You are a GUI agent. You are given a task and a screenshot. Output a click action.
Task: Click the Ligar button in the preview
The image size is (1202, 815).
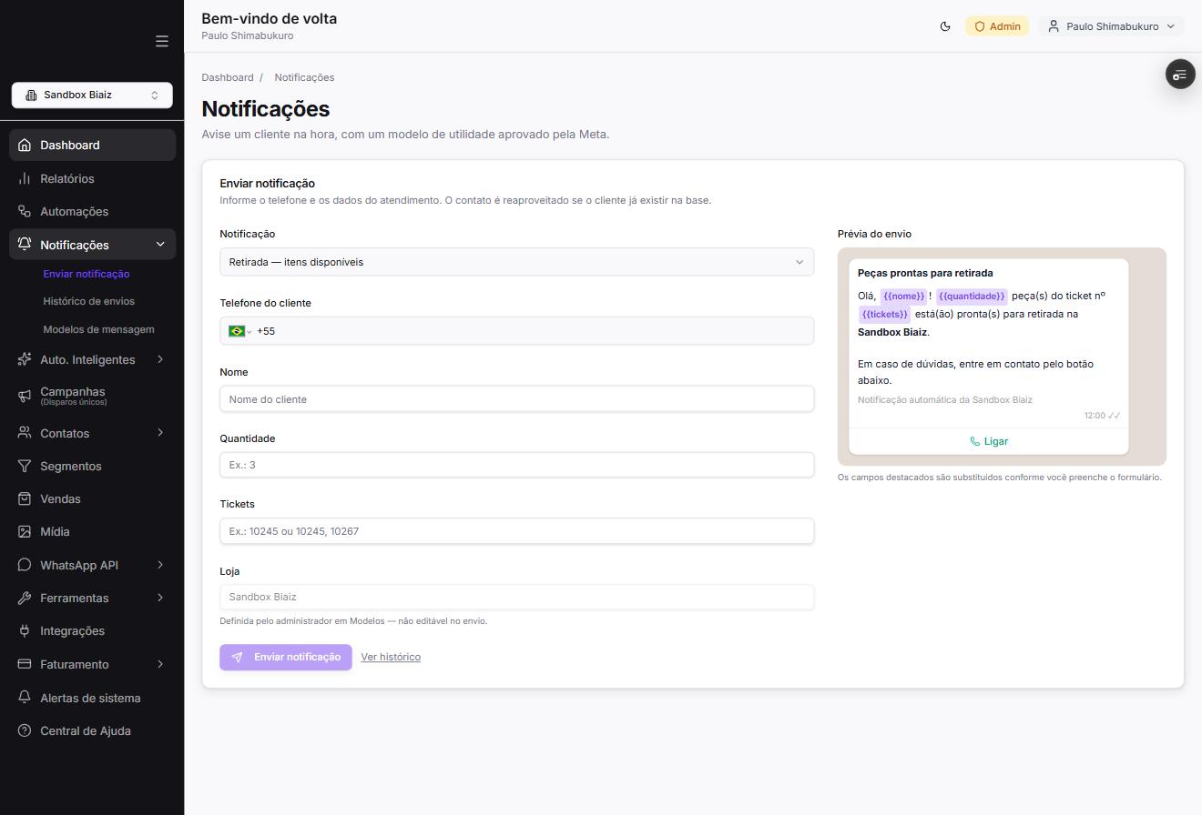pos(989,441)
